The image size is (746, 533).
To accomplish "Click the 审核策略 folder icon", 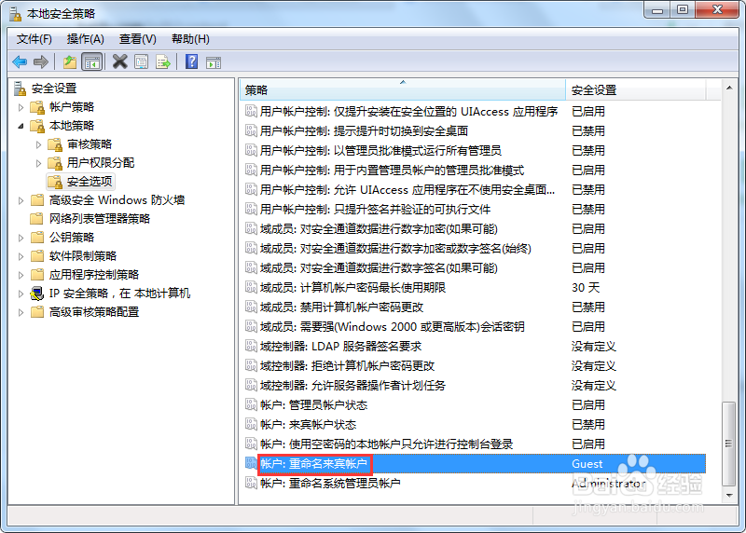I will click(55, 144).
